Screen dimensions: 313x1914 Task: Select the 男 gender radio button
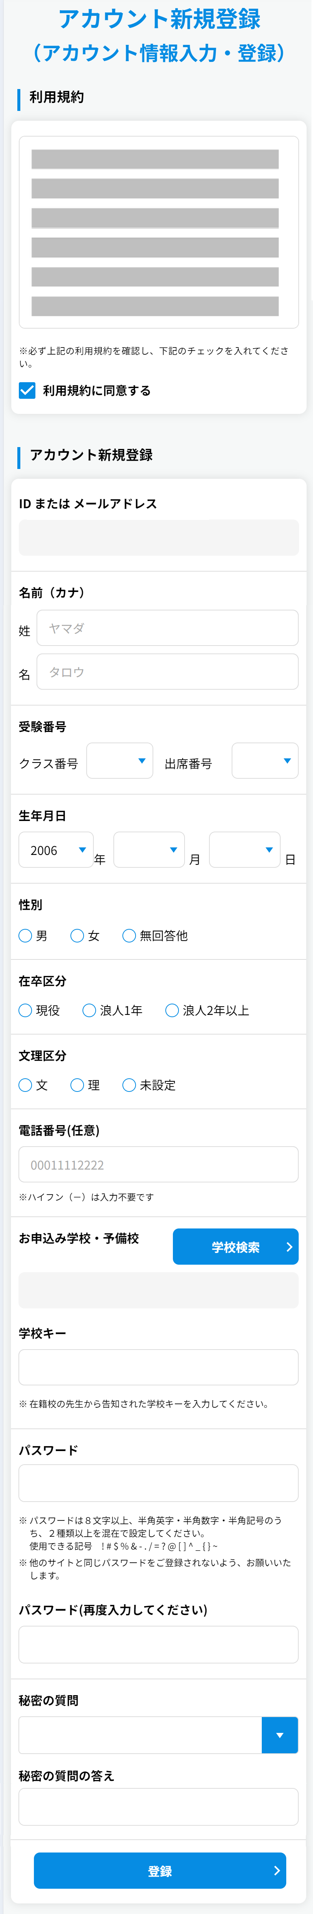(x=25, y=935)
